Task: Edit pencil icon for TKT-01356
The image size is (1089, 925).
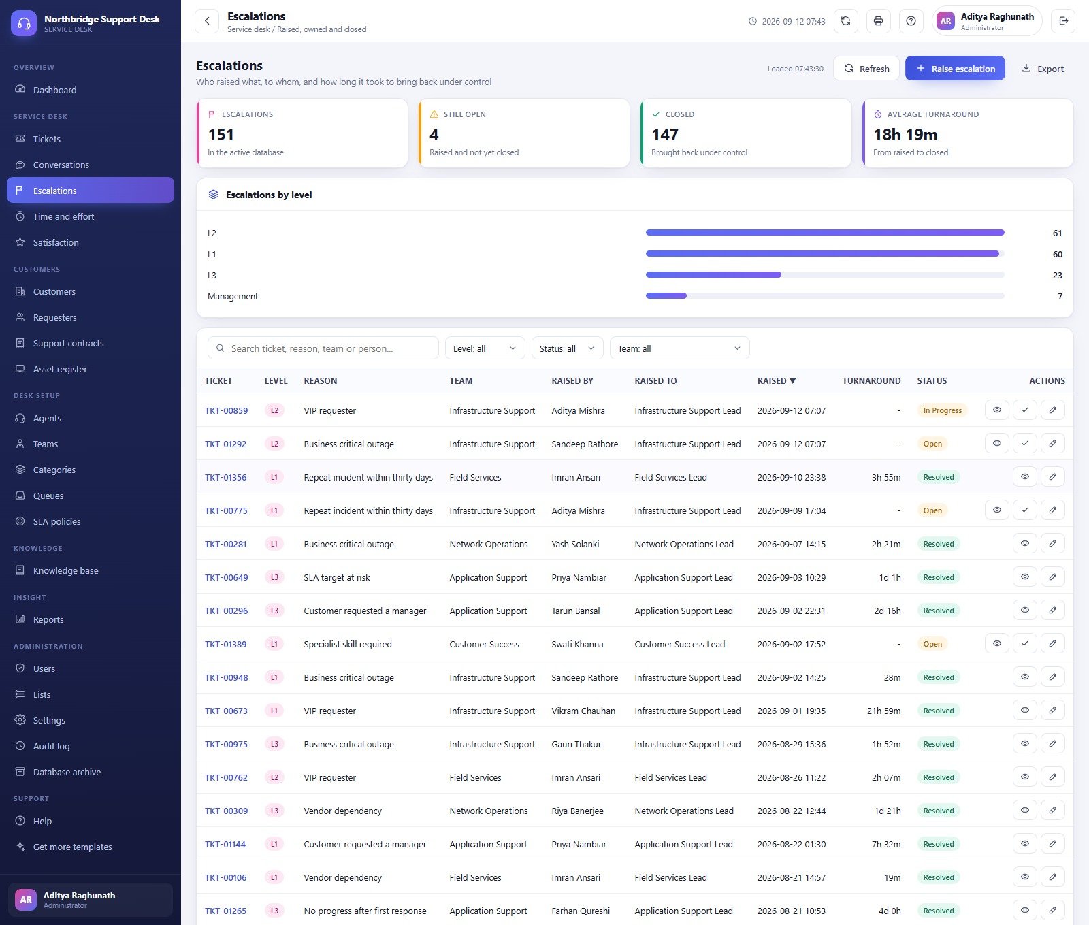Action: pyautogui.click(x=1052, y=477)
